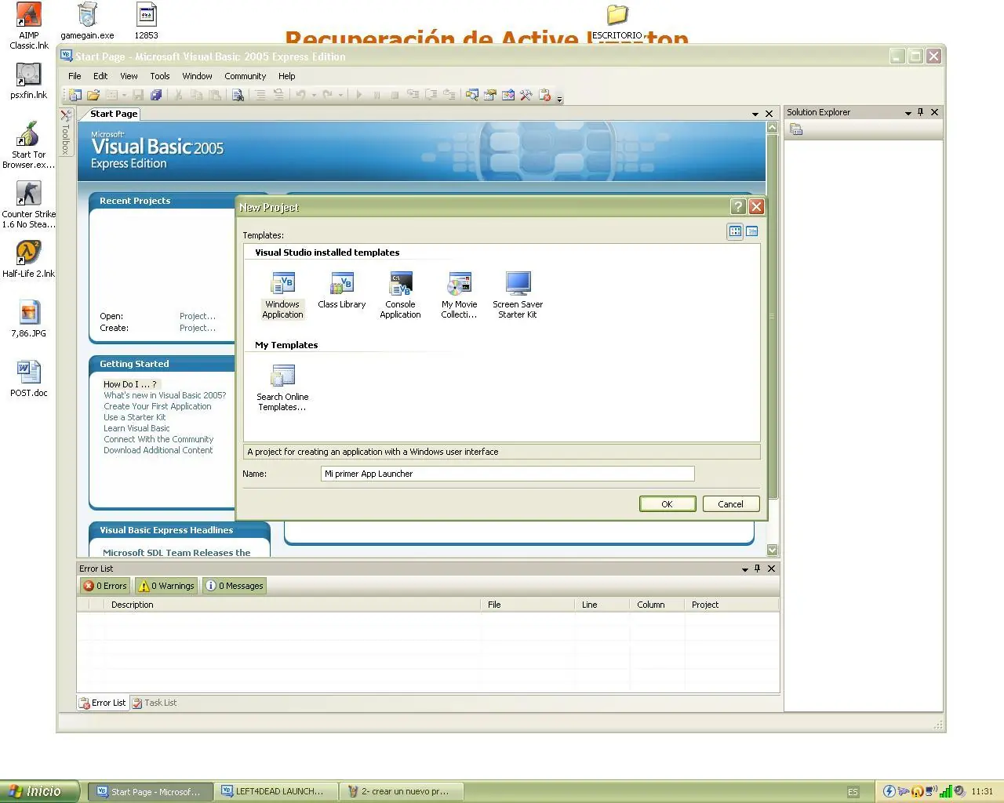Open the active files dropdown beside Start Page tab
The height and width of the screenshot is (803, 1004).
tap(755, 114)
